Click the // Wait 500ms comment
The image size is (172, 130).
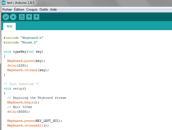pos(20,107)
